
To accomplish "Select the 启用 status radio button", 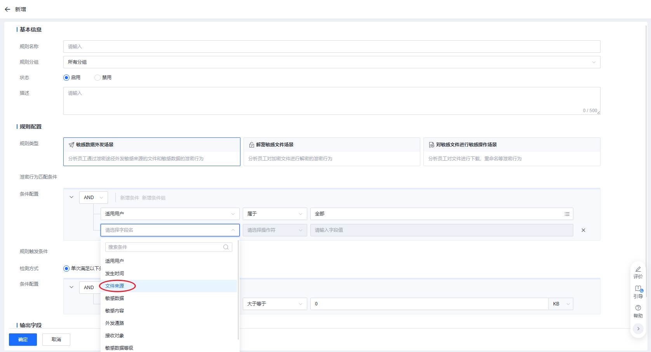I will click(66, 78).
